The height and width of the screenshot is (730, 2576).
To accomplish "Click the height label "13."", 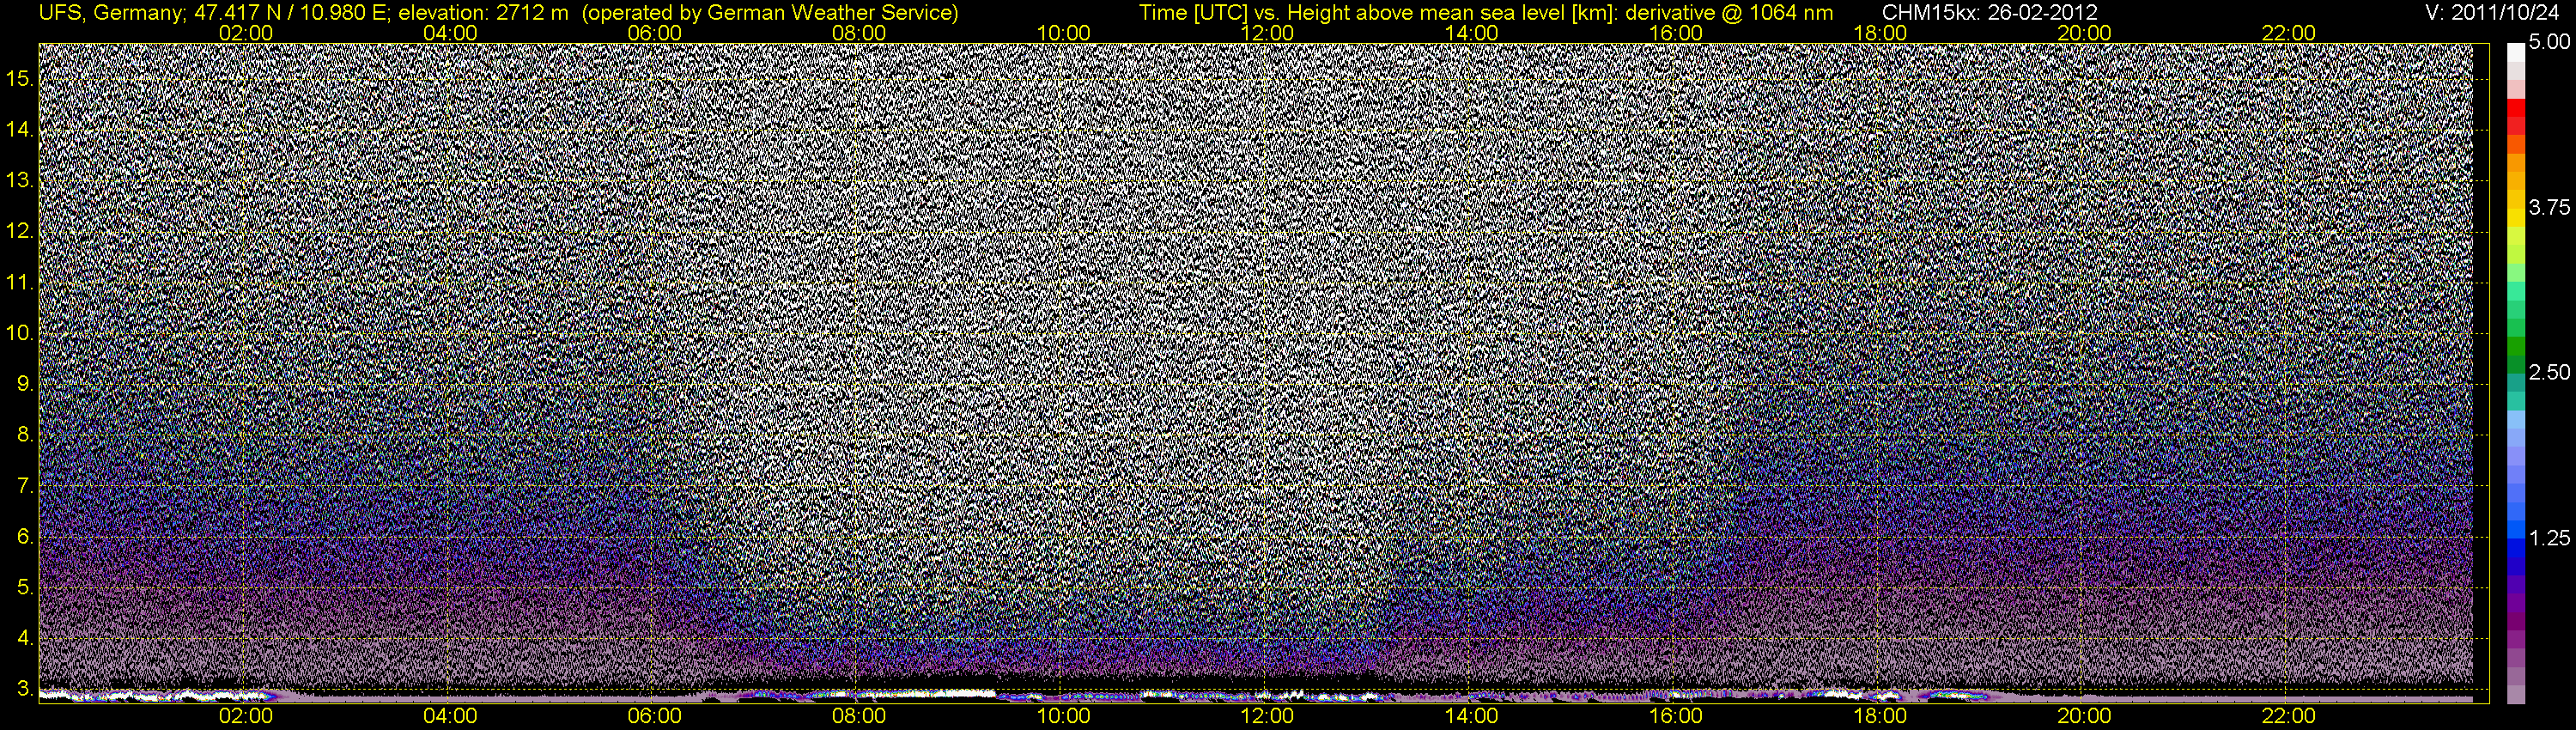I will click(19, 181).
